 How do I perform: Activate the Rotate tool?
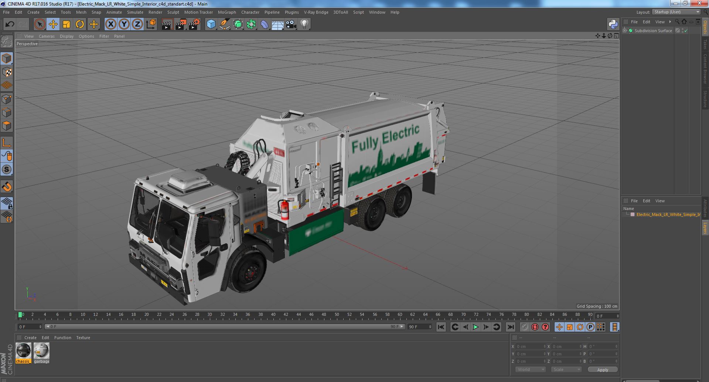(79, 24)
